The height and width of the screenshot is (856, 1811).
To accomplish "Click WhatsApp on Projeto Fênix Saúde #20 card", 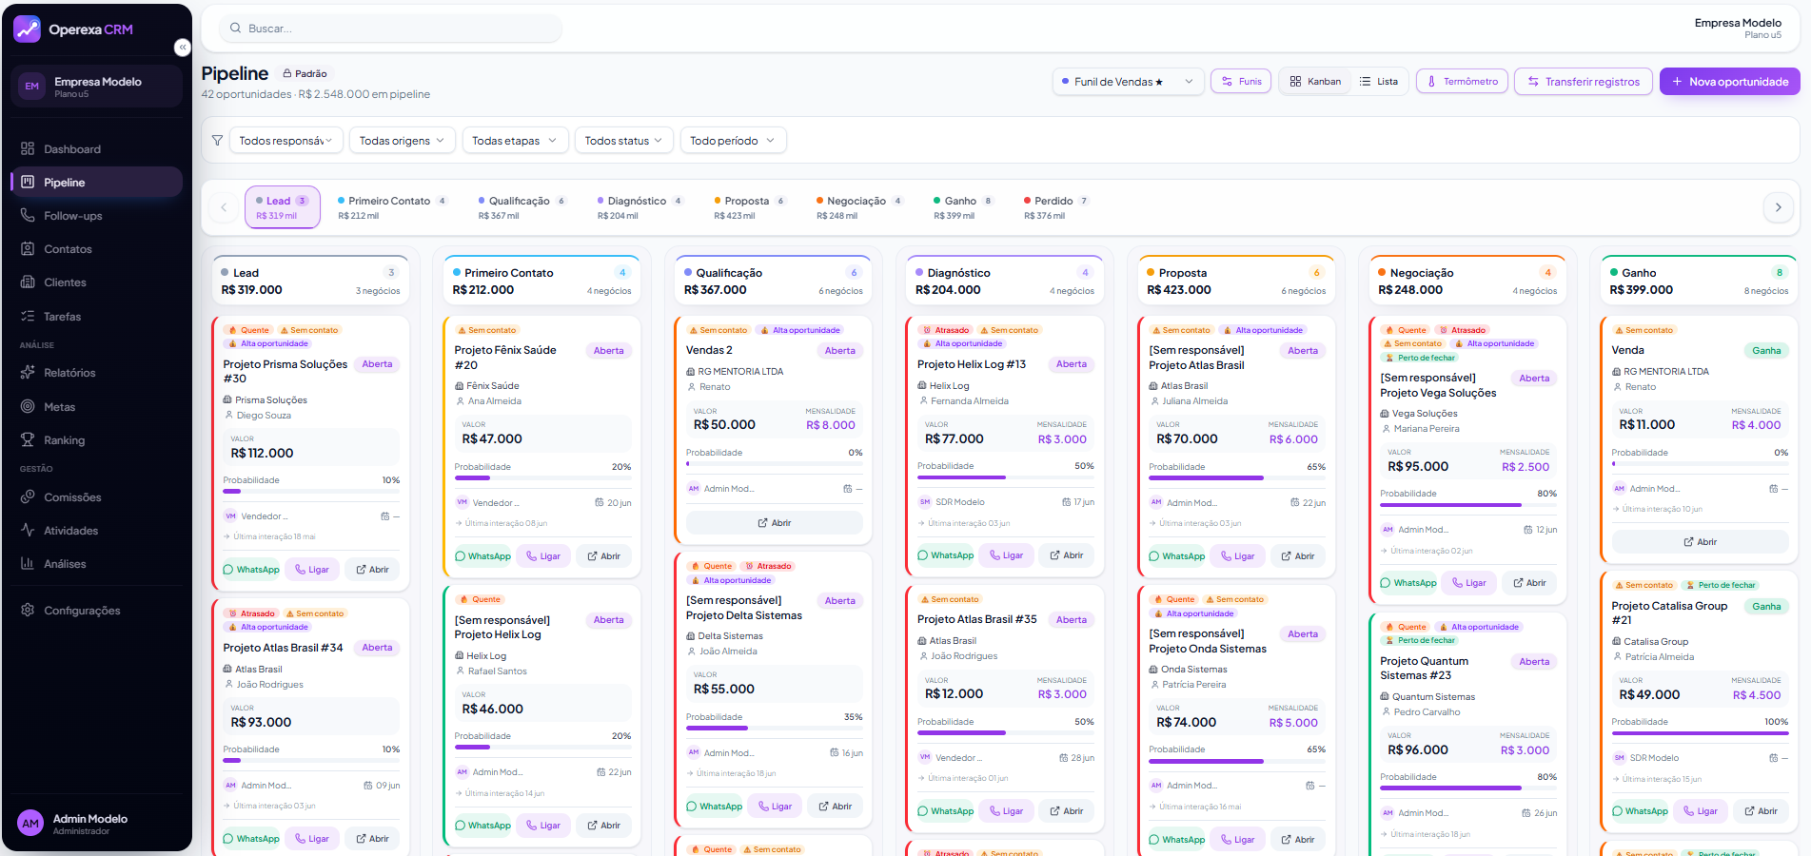I will coord(482,556).
